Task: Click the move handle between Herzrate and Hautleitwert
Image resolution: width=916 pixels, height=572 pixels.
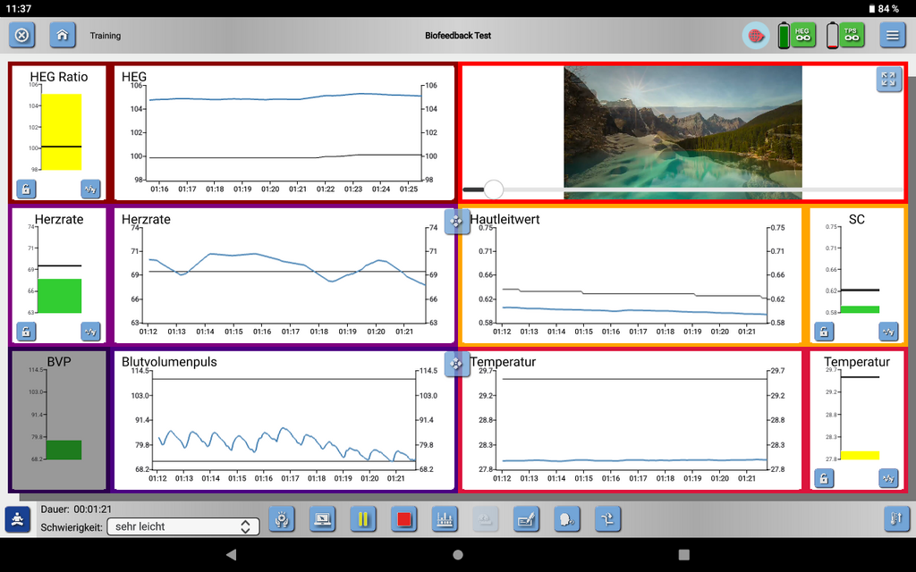Action: point(456,221)
